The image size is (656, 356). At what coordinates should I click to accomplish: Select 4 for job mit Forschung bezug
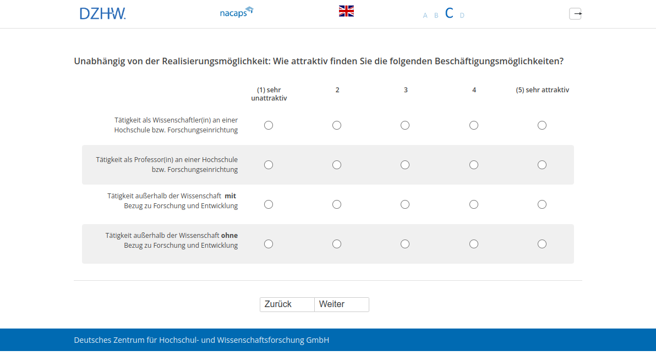(x=474, y=204)
